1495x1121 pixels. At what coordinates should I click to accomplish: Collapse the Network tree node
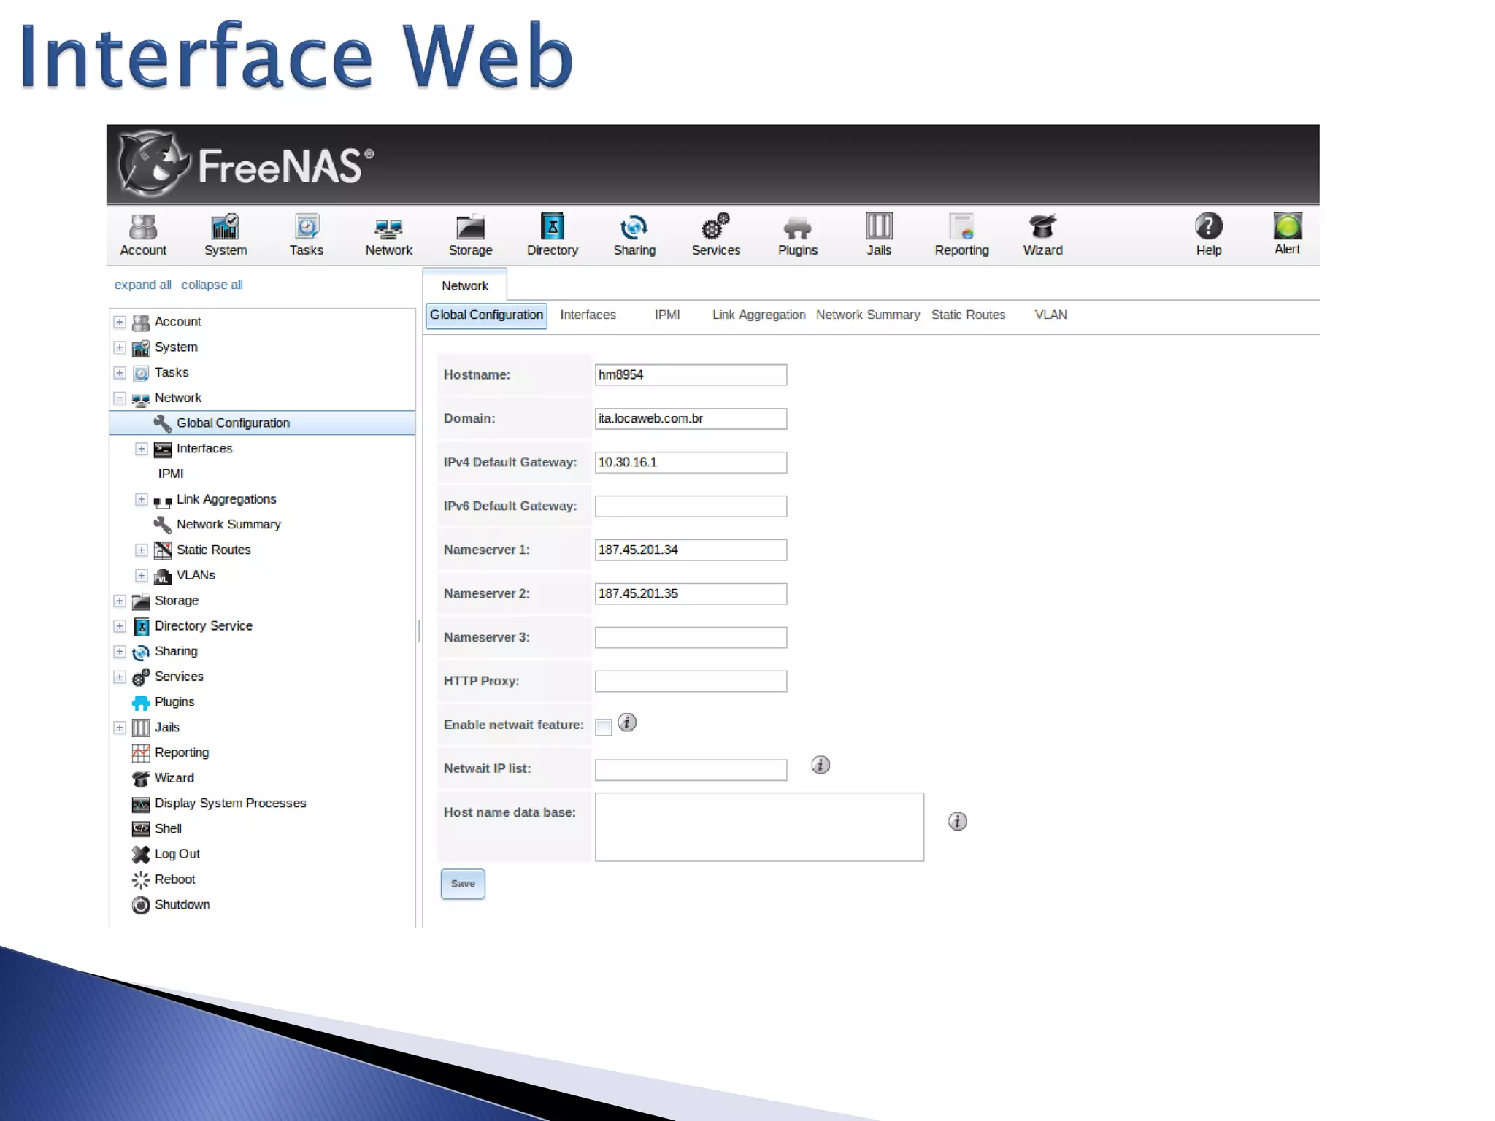(120, 398)
